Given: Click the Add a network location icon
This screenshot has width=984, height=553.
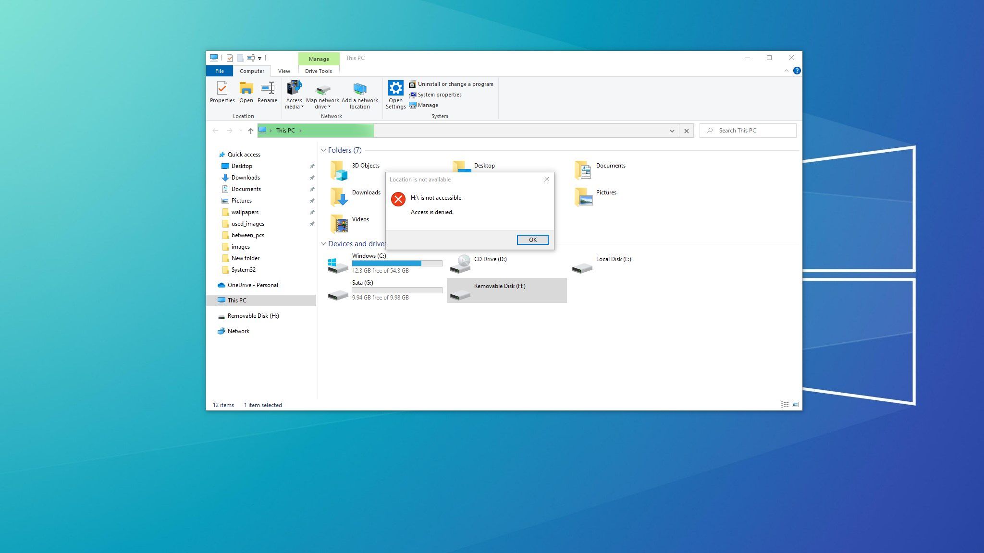Looking at the screenshot, I should pos(359,89).
